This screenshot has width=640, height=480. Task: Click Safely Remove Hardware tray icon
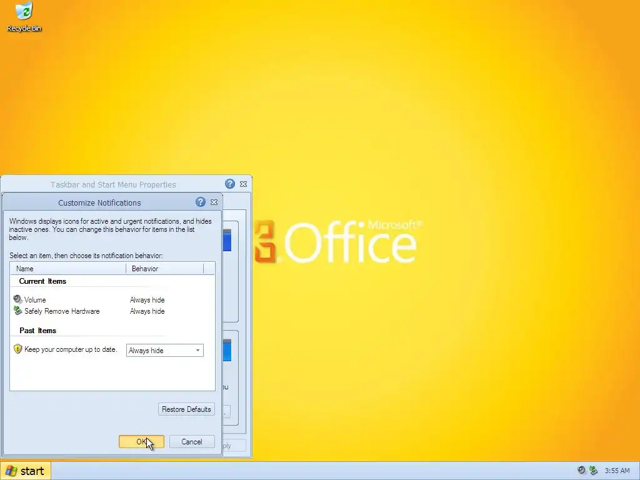(x=594, y=471)
